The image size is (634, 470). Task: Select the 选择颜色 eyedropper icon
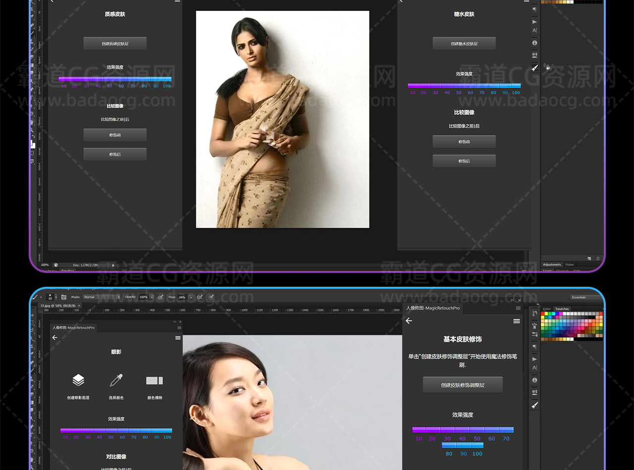116,380
